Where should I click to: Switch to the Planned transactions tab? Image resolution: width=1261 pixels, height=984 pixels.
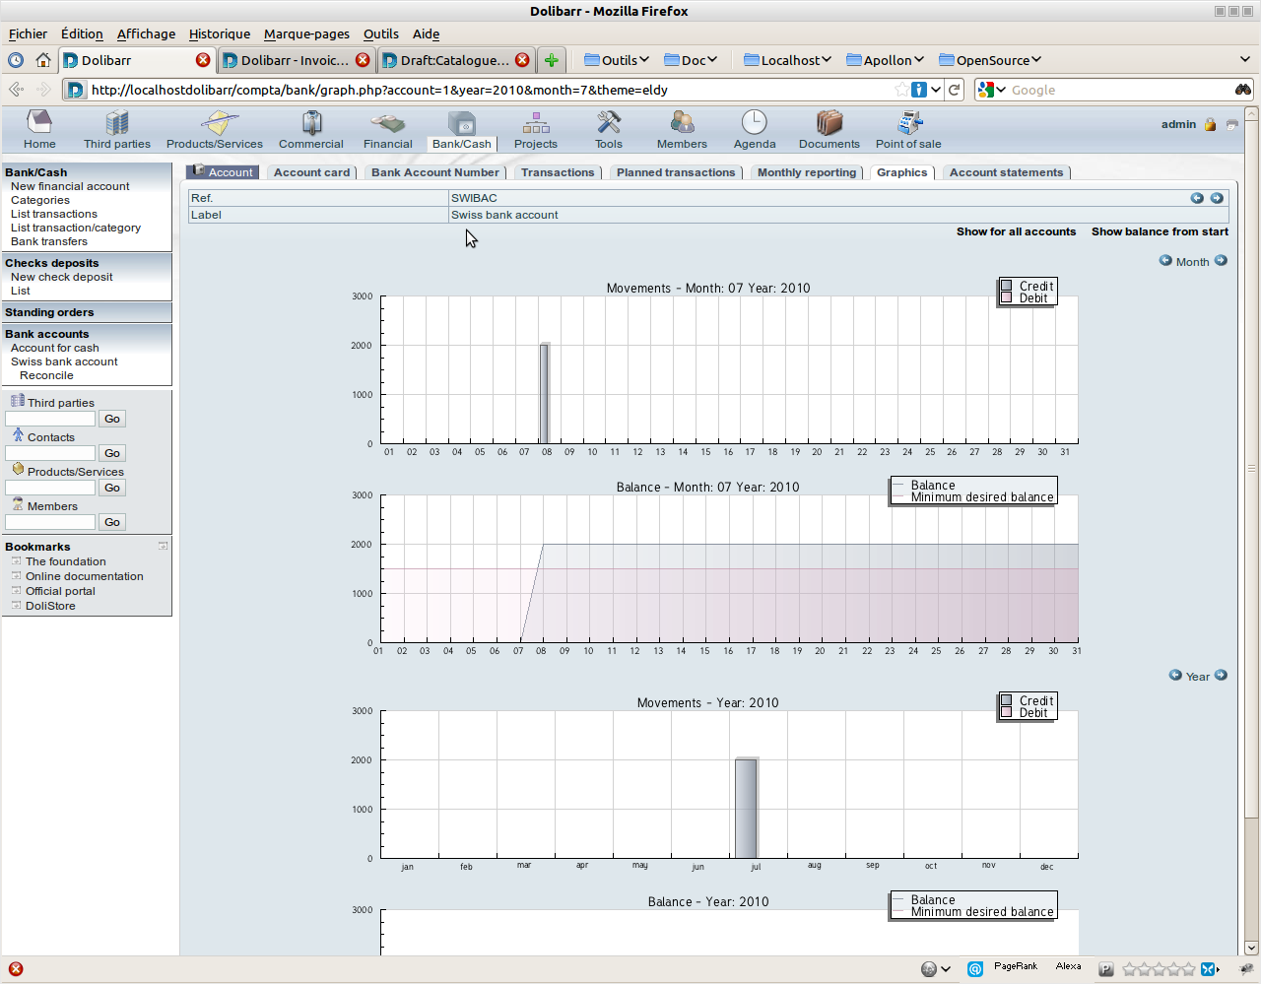coord(676,172)
